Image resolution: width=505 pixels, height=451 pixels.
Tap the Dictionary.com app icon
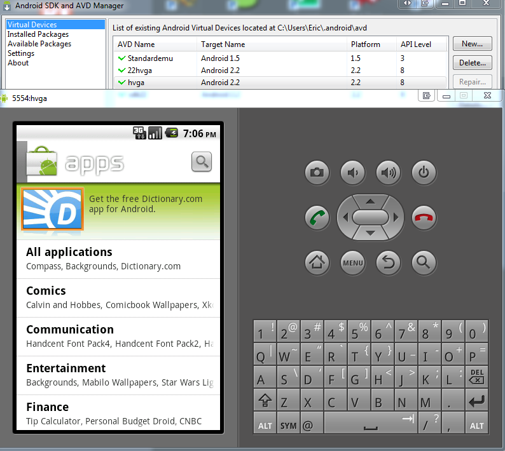click(x=53, y=209)
